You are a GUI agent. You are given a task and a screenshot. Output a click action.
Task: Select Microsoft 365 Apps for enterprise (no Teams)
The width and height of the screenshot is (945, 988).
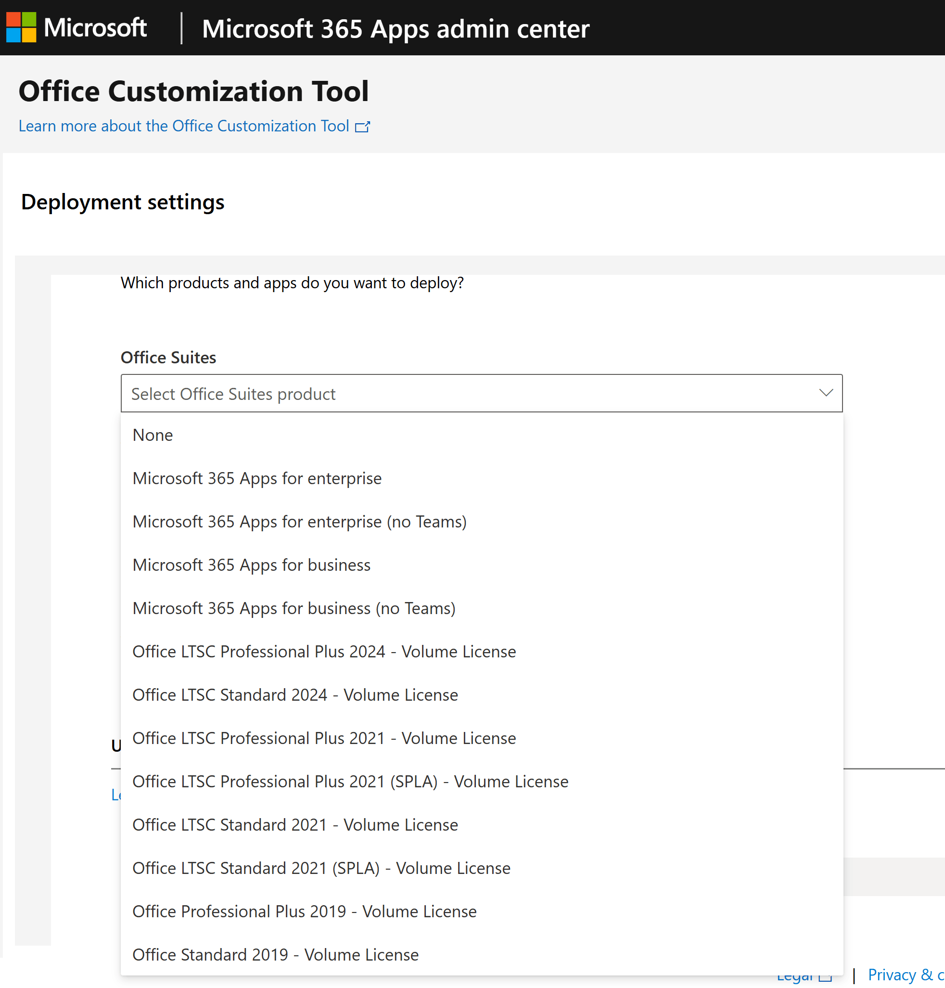pos(482,522)
